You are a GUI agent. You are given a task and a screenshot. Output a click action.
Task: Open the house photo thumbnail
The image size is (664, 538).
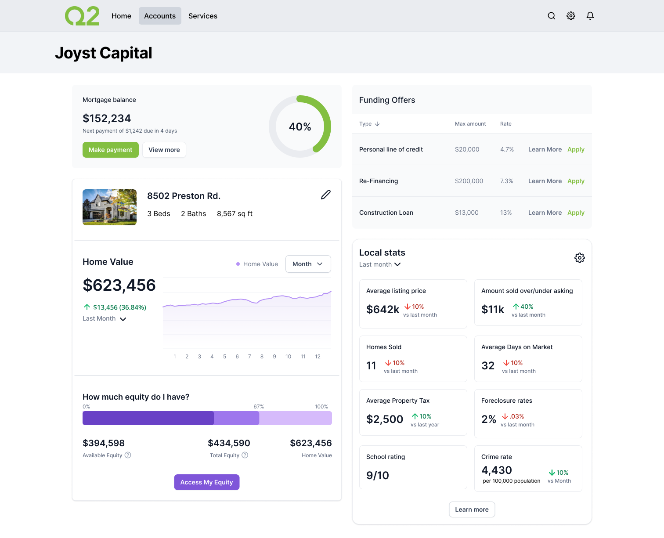(x=109, y=207)
